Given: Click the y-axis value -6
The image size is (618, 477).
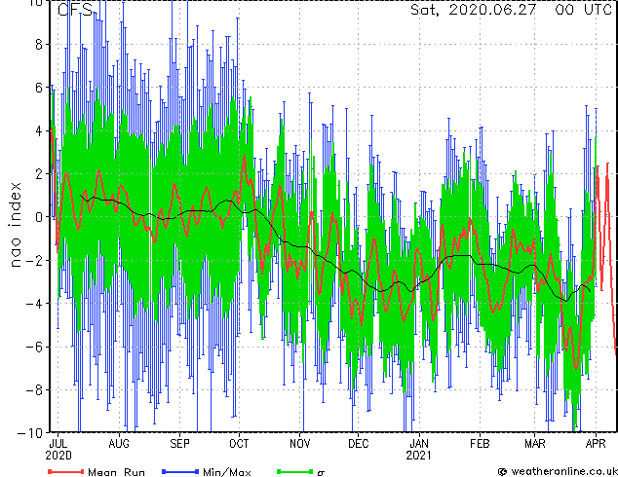Looking at the screenshot, I should click(34, 347).
